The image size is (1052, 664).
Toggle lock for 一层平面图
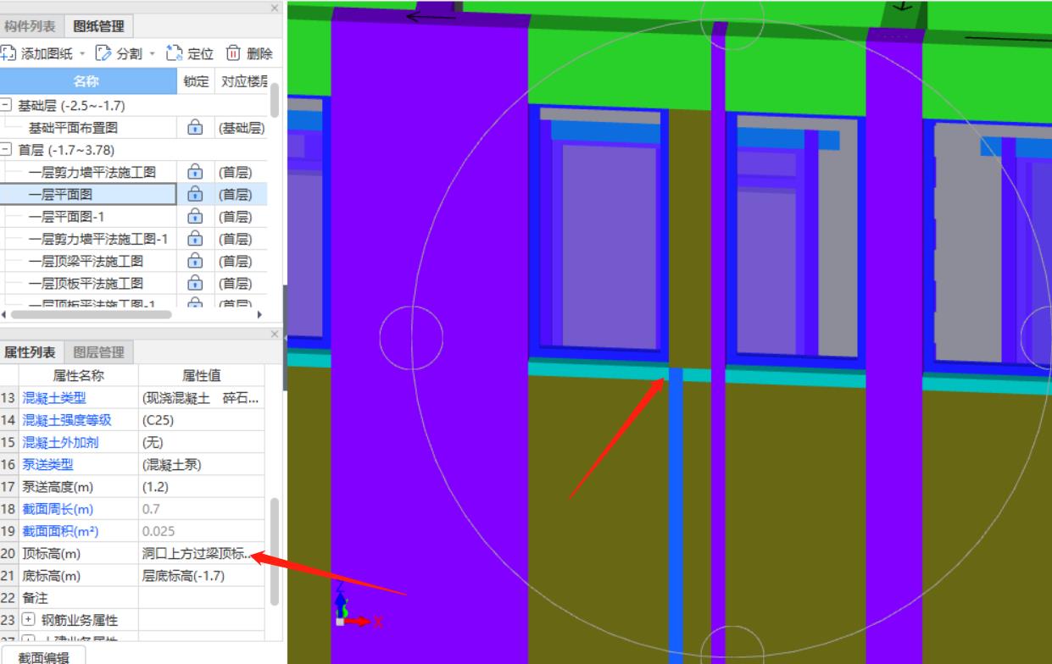[195, 194]
